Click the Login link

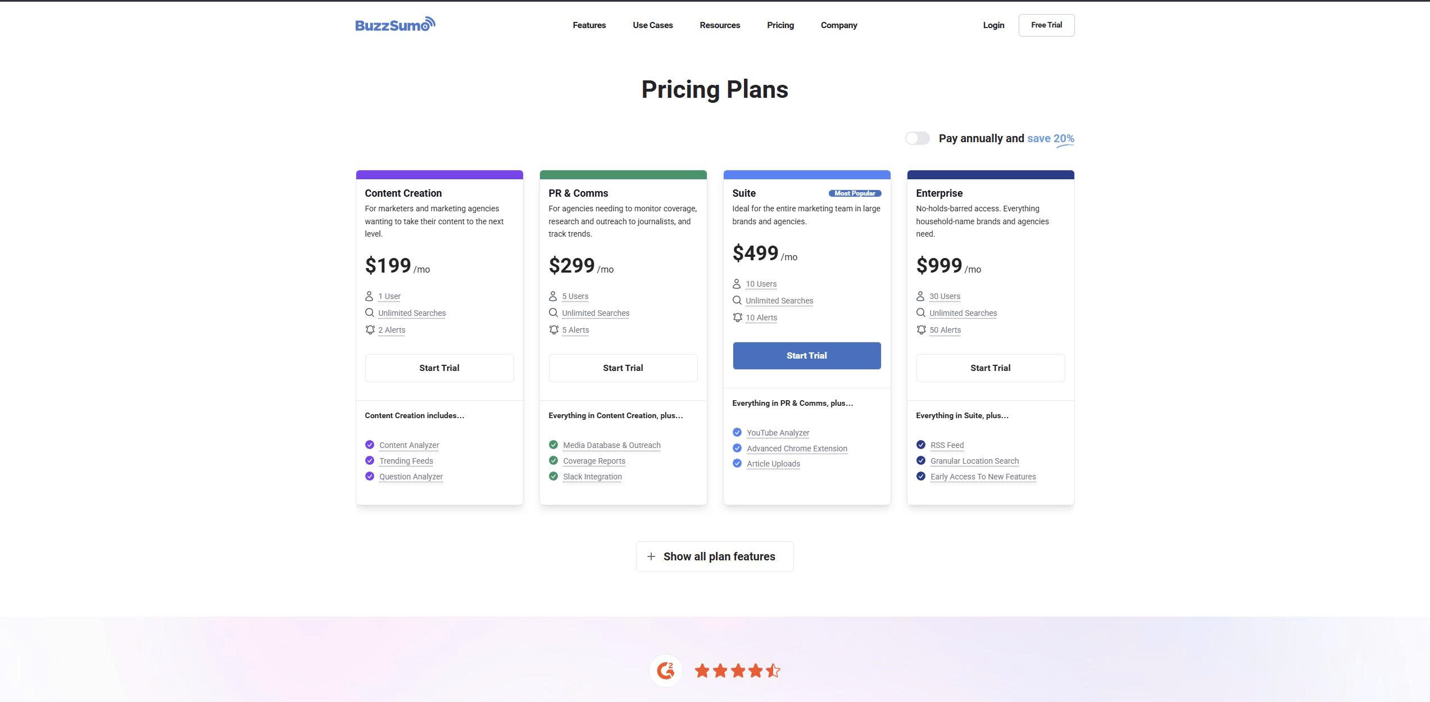pyautogui.click(x=993, y=25)
